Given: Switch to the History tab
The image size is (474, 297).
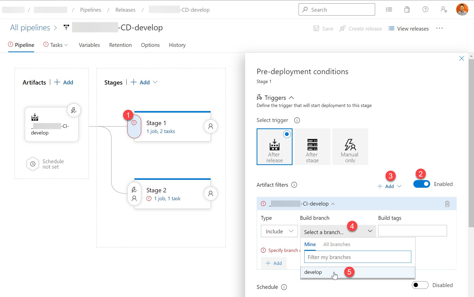Looking at the screenshot, I should tap(177, 45).
